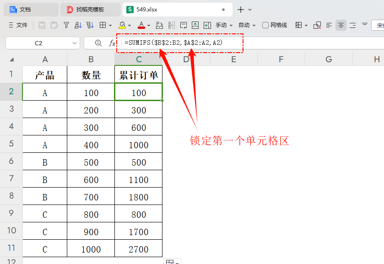This screenshot has height=264, width=384.
Task: Click the zoom-out magnifier in formula bar
Action: coord(98,43)
